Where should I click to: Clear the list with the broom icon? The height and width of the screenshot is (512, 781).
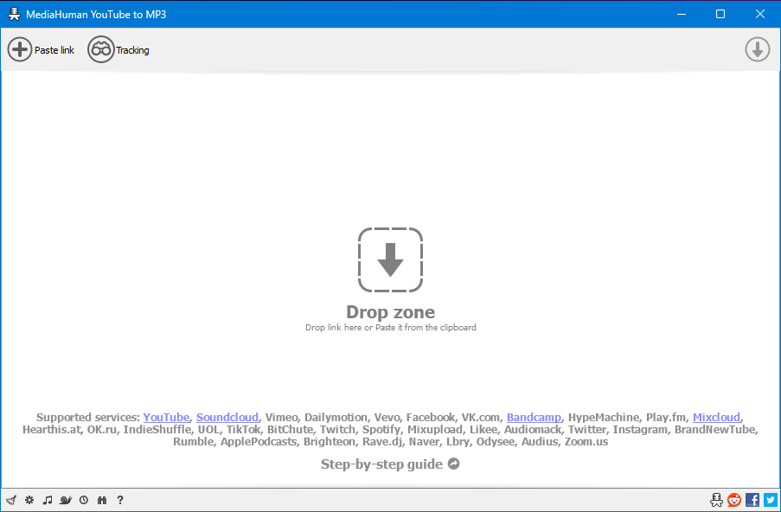(11, 500)
